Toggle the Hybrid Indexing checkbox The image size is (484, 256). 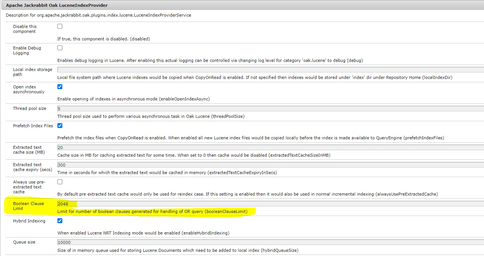pyautogui.click(x=60, y=221)
